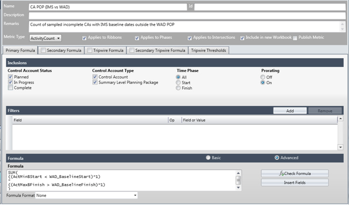Uncheck Applies to Ribbons
349x205 pixels.
84,38
